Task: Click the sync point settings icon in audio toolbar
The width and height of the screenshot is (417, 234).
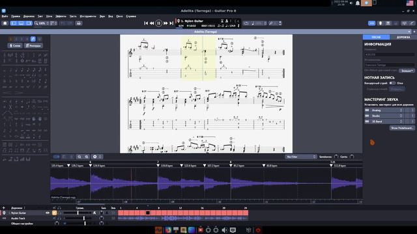Action: (x=95, y=157)
